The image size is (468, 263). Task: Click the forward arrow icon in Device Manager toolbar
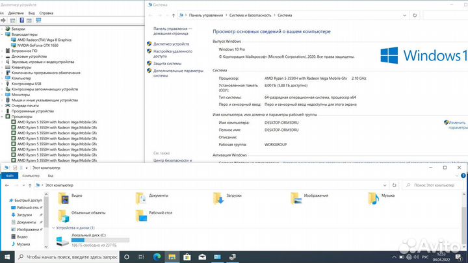[3, 20]
